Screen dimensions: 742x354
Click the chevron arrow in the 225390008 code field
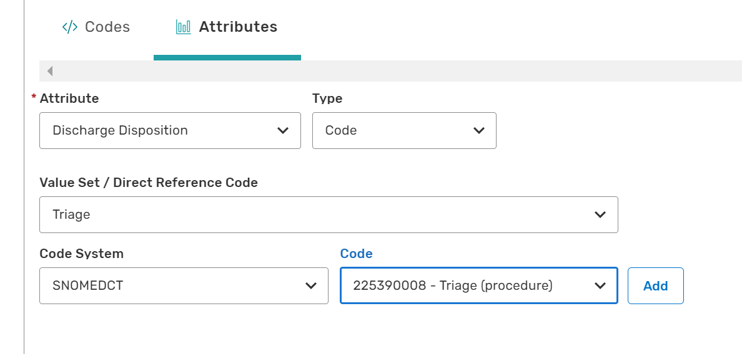(600, 286)
